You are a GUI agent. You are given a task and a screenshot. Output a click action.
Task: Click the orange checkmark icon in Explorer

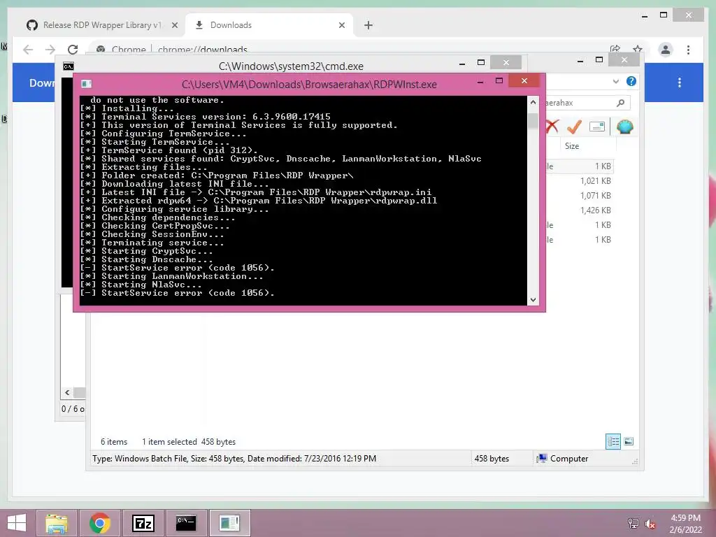coord(575,127)
